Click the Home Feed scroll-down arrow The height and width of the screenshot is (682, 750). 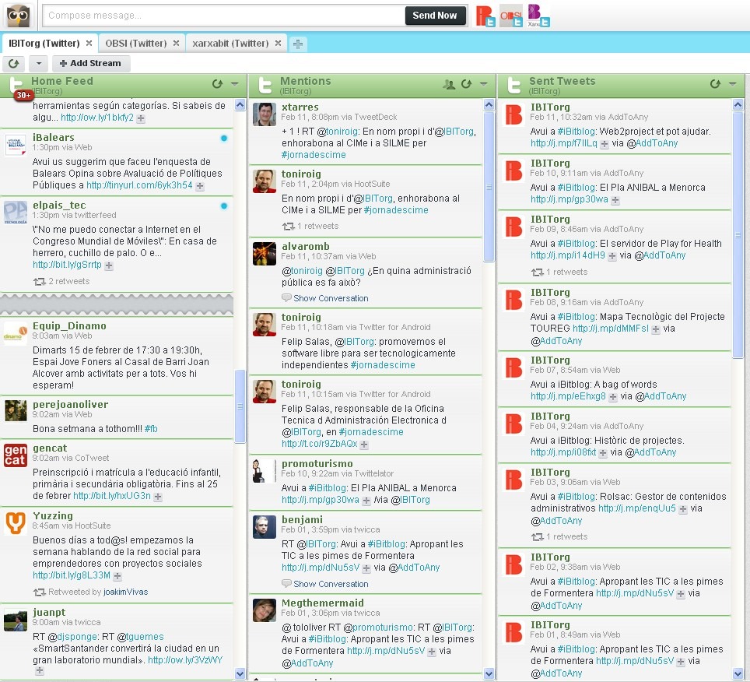coord(240,673)
